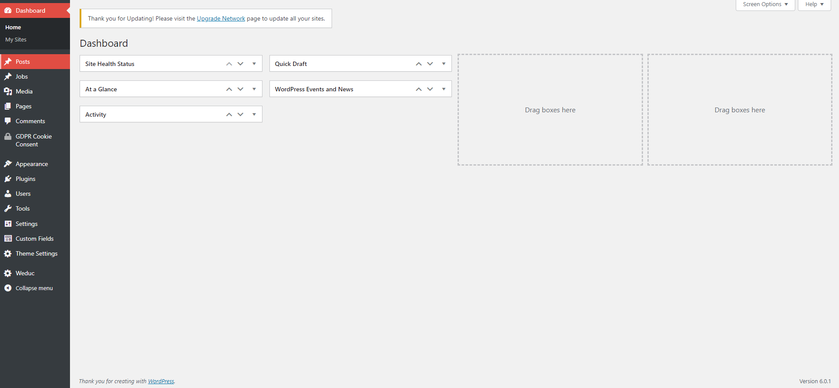The image size is (839, 388).
Task: Follow the Upgrade Network link
Action: (221, 18)
